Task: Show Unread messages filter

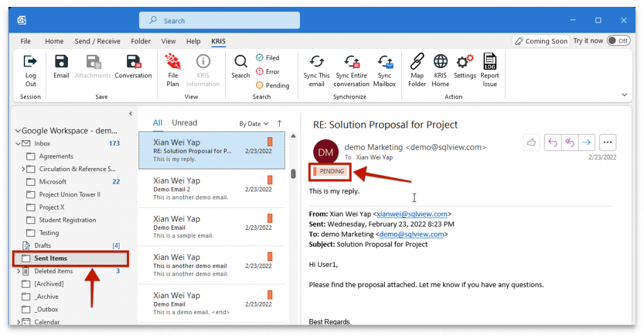Action: point(184,123)
